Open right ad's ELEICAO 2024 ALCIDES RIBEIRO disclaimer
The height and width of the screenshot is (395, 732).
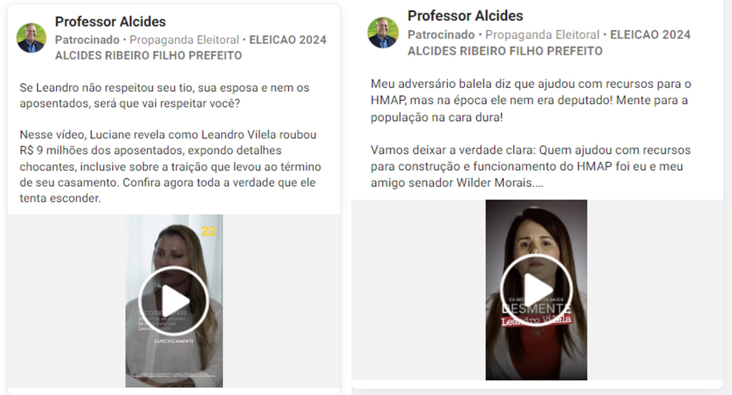(549, 43)
